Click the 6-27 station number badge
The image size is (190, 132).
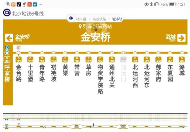(88, 60)
